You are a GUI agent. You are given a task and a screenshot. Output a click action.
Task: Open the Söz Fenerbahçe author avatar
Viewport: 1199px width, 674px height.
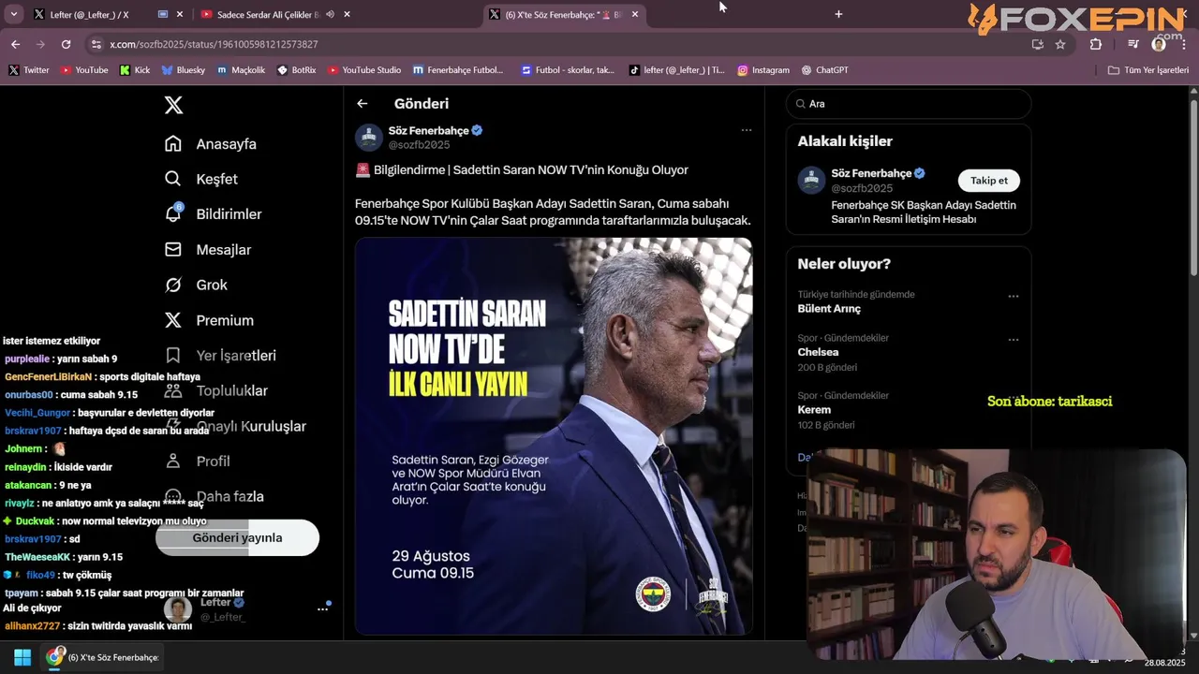point(369,138)
